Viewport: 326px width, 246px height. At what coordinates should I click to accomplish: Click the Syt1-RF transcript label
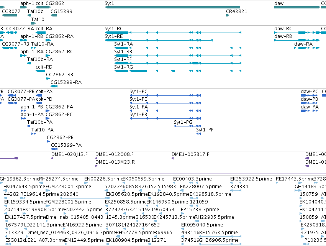(x=123, y=59)
